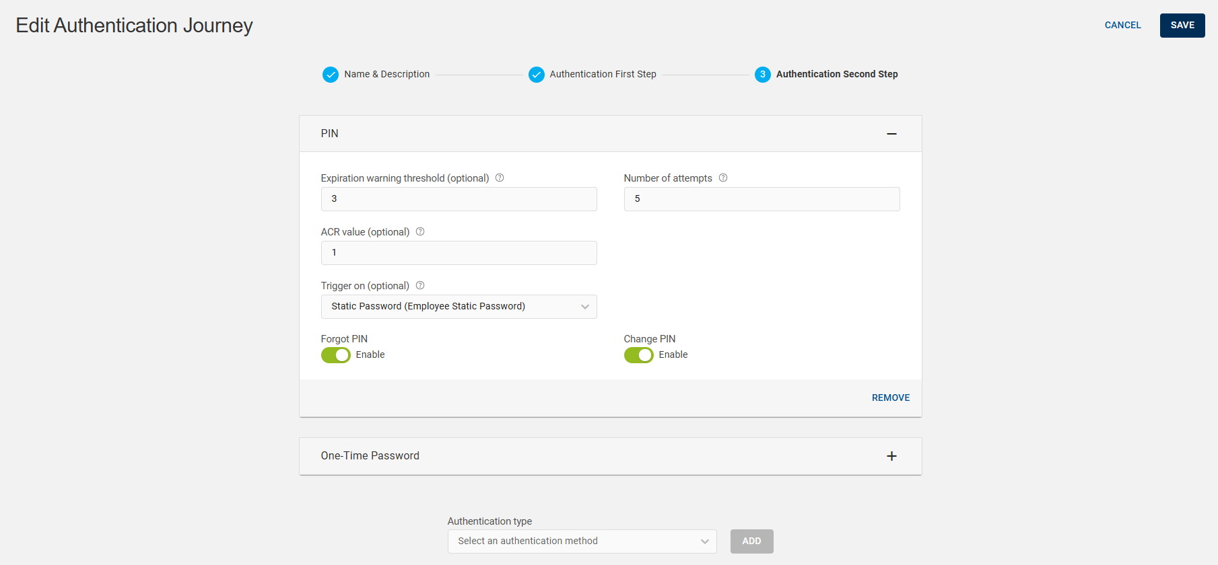
Task: Click the Trigger on help icon
Action: [420, 286]
